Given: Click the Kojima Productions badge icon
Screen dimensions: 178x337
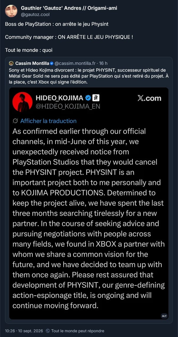Looking at the screenshot, I should coord(96,98).
